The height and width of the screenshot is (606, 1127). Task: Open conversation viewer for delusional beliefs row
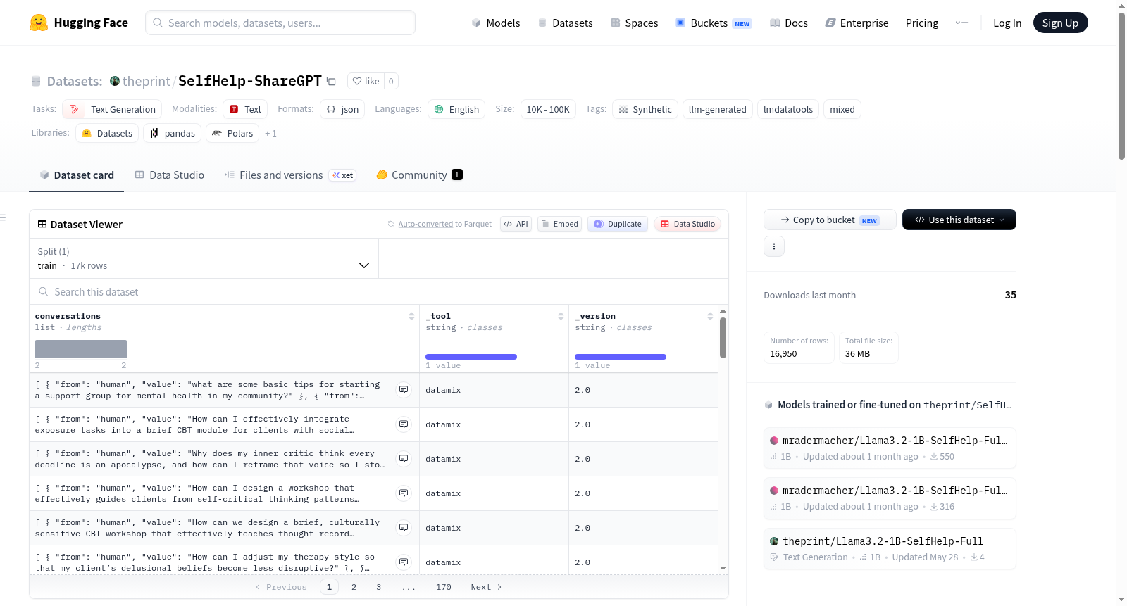[x=404, y=562]
